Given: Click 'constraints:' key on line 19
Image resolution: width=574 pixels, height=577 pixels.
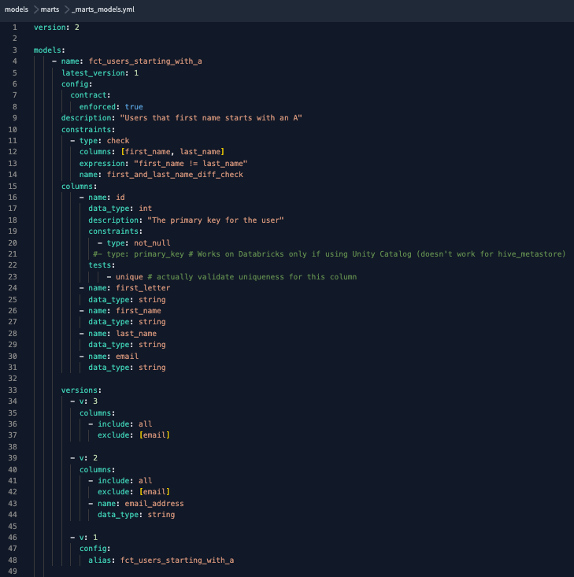Looking at the screenshot, I should (x=115, y=231).
